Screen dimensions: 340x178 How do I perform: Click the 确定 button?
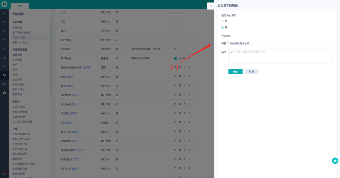tap(235, 71)
